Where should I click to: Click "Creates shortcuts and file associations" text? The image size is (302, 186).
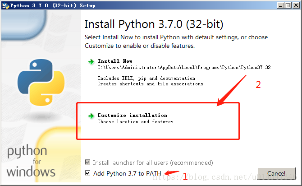[x=150, y=84]
